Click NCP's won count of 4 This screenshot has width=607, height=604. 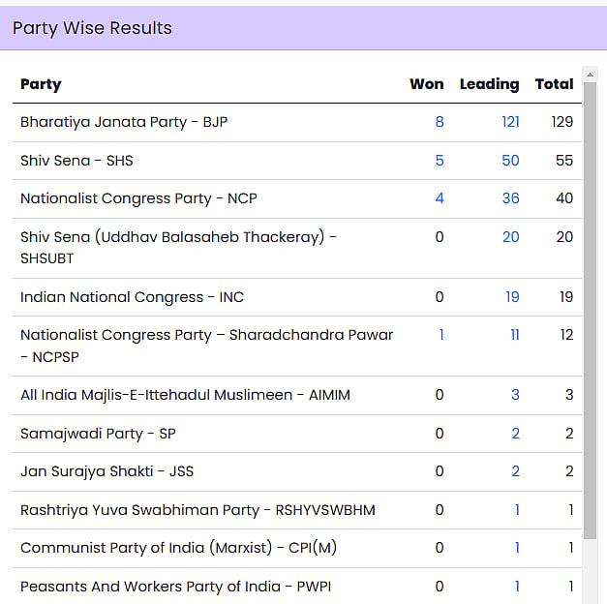tap(440, 198)
